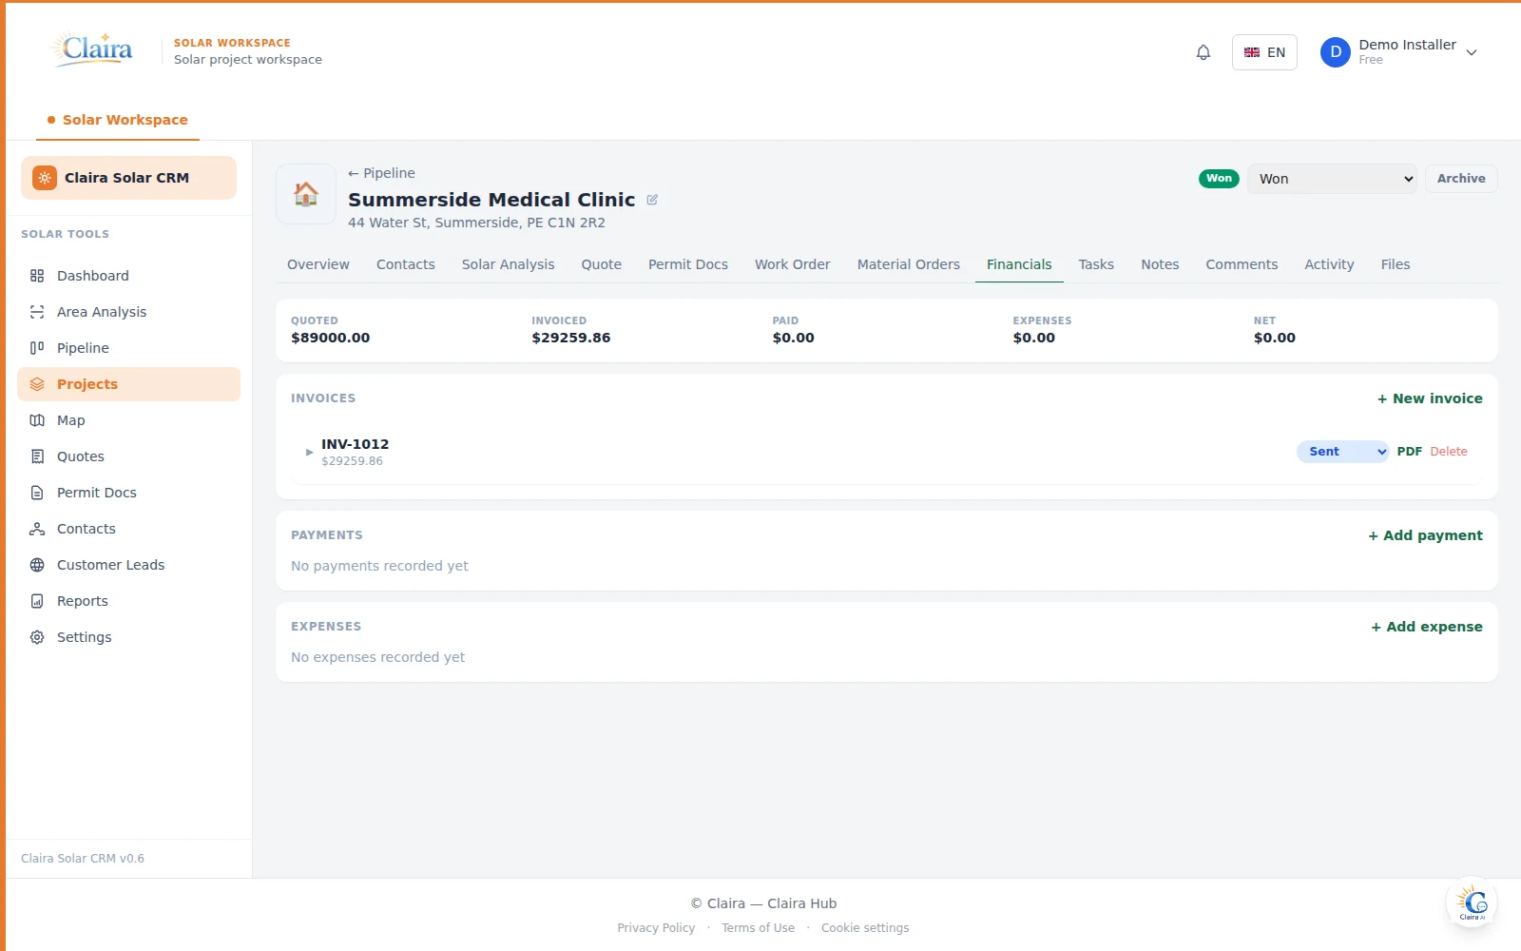
Task: Click the Map icon in sidebar
Action: pyautogui.click(x=37, y=420)
